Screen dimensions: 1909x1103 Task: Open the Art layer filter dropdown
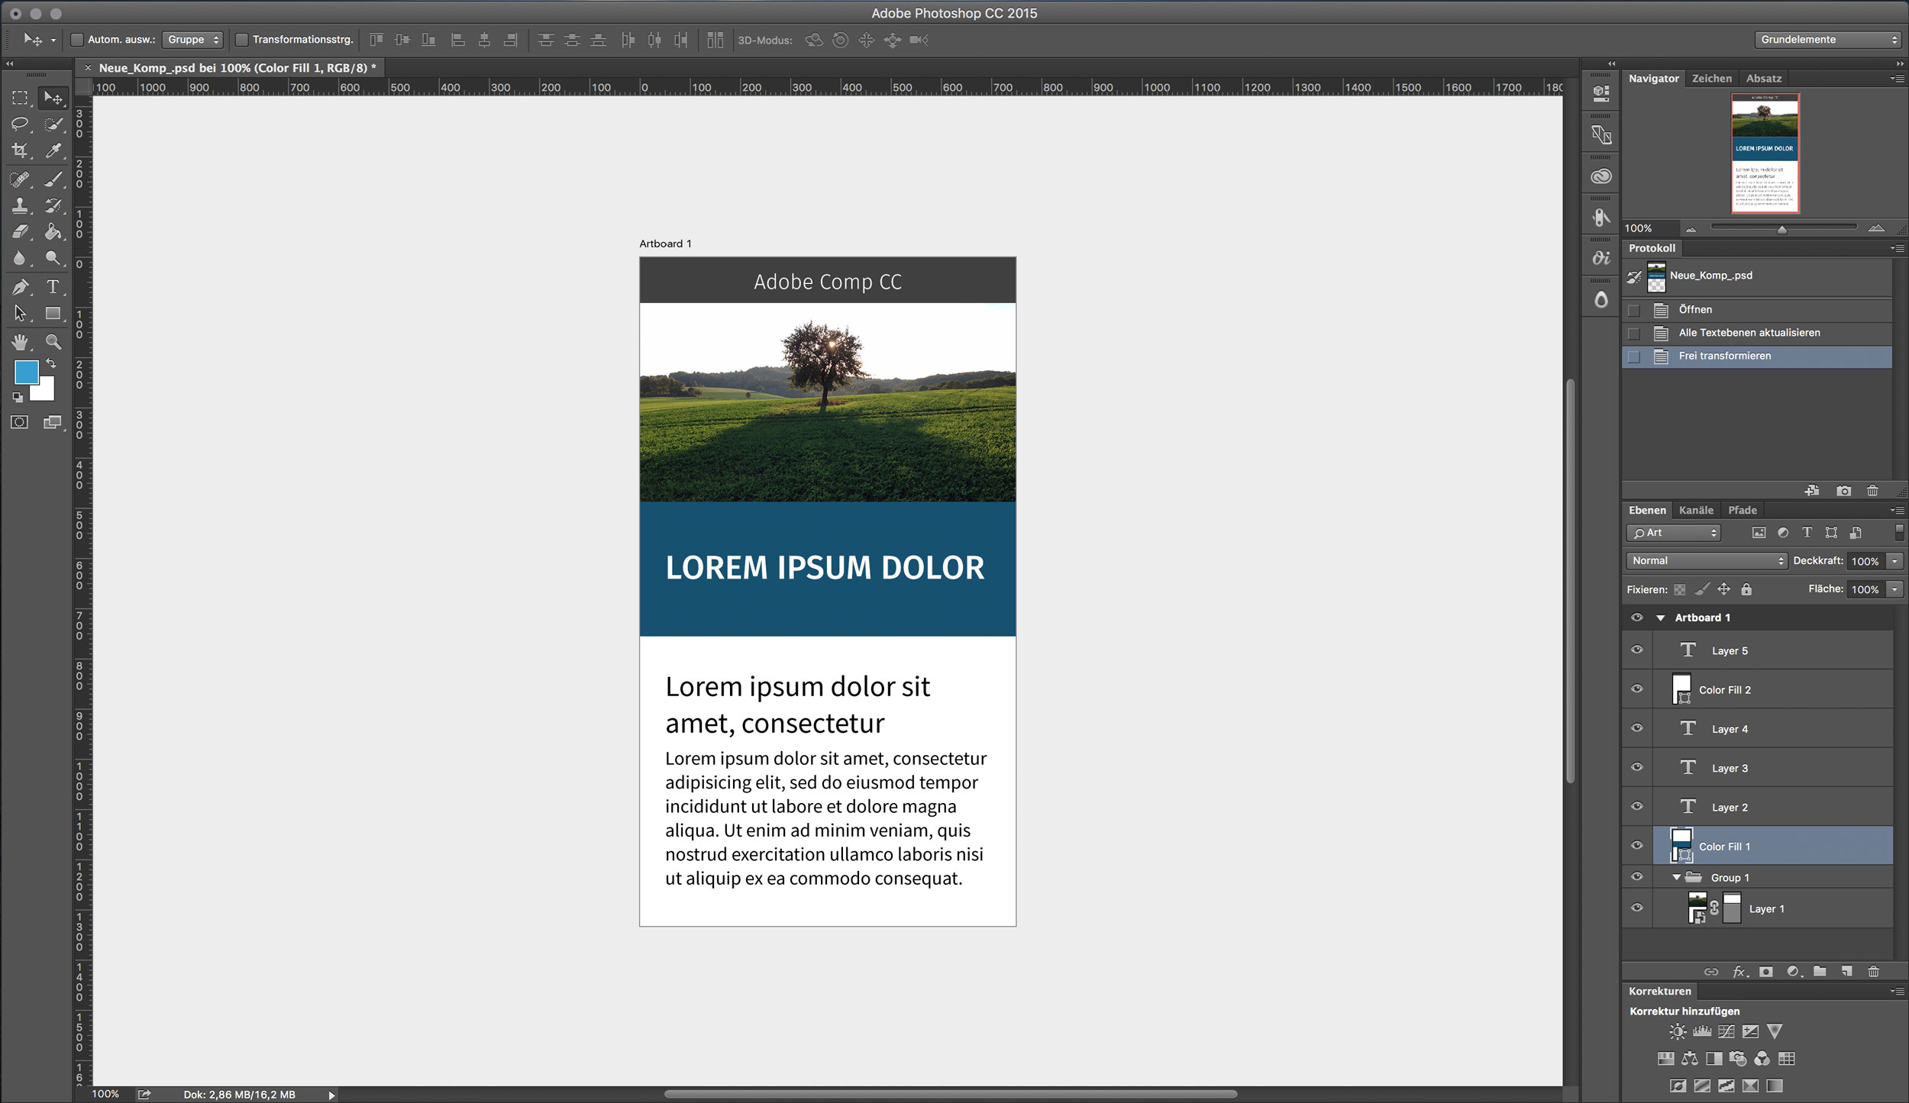(1673, 533)
